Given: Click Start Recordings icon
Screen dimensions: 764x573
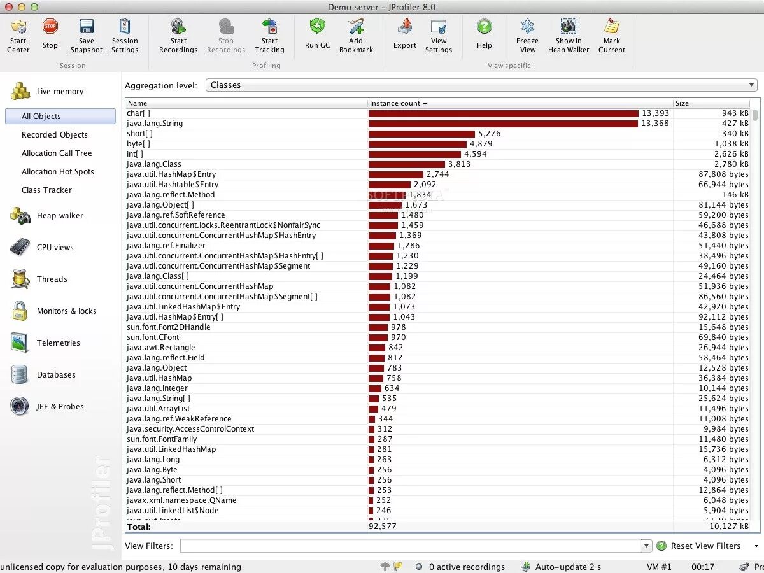Looking at the screenshot, I should pos(178,27).
